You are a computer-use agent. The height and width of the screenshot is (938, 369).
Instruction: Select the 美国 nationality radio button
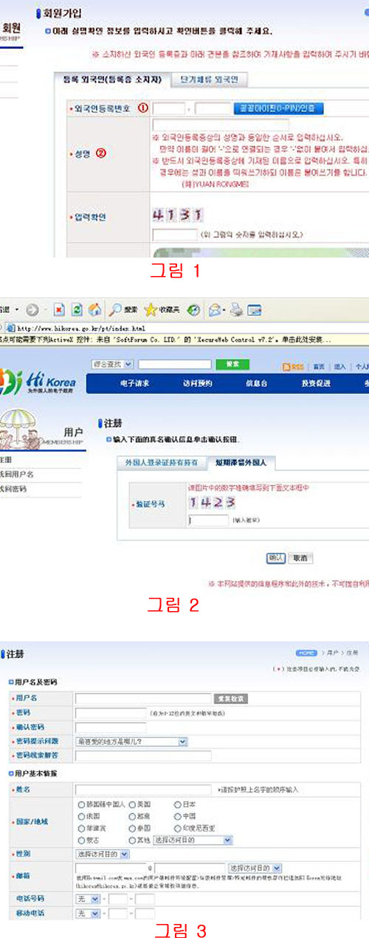point(133,804)
